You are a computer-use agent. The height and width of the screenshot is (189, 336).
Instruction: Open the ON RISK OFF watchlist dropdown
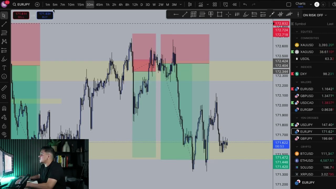point(315,15)
